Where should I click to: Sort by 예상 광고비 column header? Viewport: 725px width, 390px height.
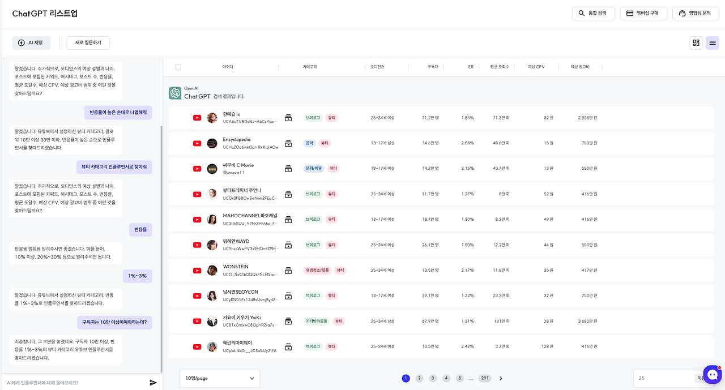(580, 67)
